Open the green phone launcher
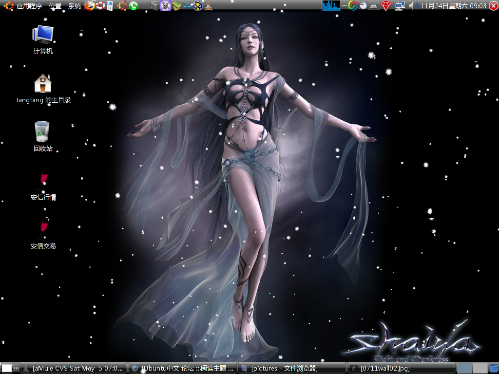The width and height of the screenshot is (499, 374). click(x=134, y=6)
